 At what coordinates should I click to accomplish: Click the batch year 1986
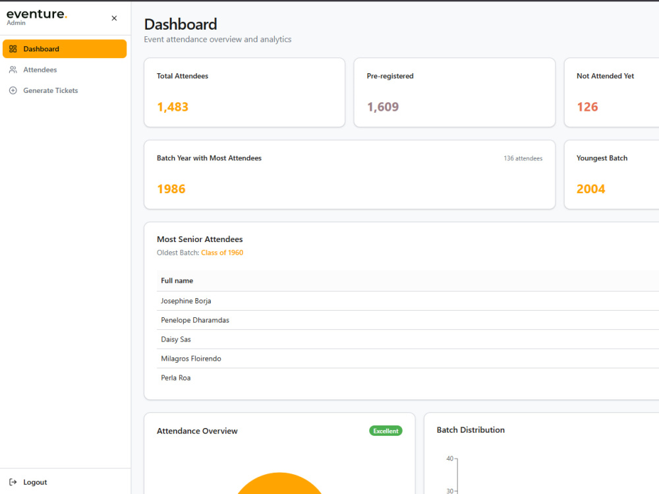point(171,189)
